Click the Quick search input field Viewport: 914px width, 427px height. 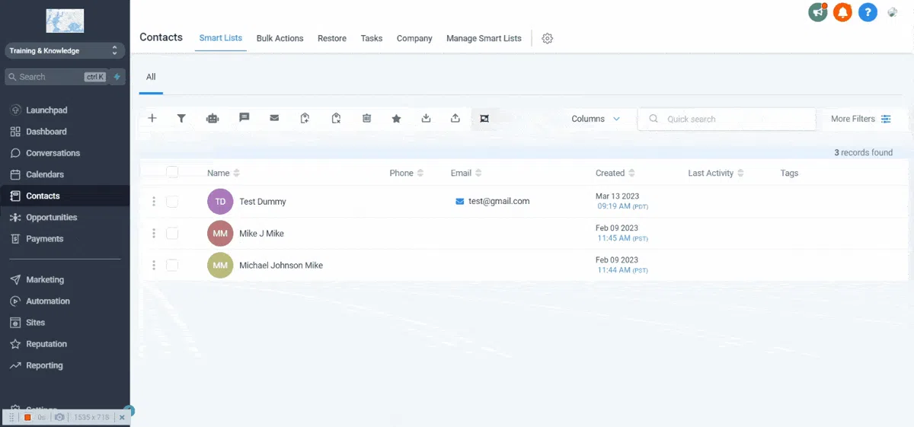click(x=727, y=119)
